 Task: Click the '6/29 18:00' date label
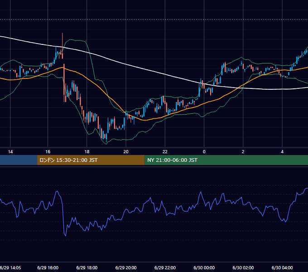coord(87,267)
